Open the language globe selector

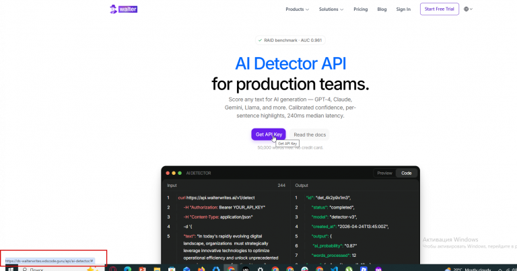[468, 9]
